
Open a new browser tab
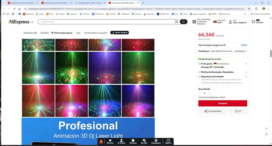[143, 3]
